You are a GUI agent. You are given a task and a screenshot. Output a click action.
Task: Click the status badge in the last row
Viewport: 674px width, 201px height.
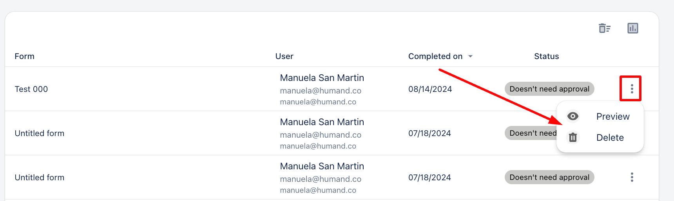[549, 177]
